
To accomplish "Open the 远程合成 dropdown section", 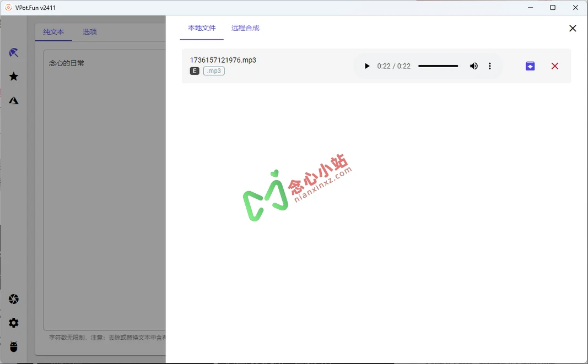I will tap(245, 28).
